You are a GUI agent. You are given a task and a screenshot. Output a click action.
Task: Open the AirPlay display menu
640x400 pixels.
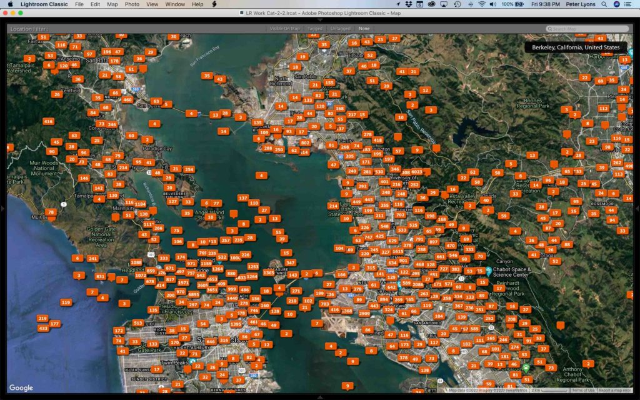pos(444,4)
